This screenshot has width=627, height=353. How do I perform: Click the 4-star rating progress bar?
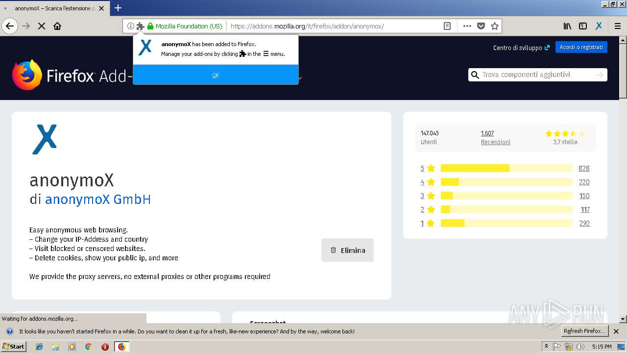pos(506,182)
